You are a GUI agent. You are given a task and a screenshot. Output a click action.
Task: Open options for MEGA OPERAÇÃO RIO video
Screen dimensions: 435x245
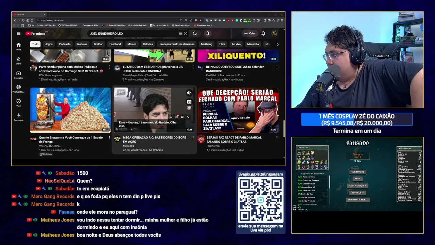click(193, 138)
